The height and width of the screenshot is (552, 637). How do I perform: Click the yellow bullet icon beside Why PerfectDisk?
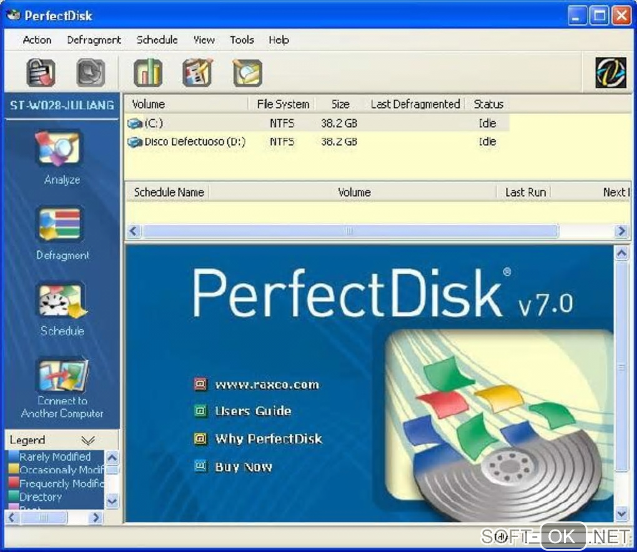pyautogui.click(x=200, y=439)
